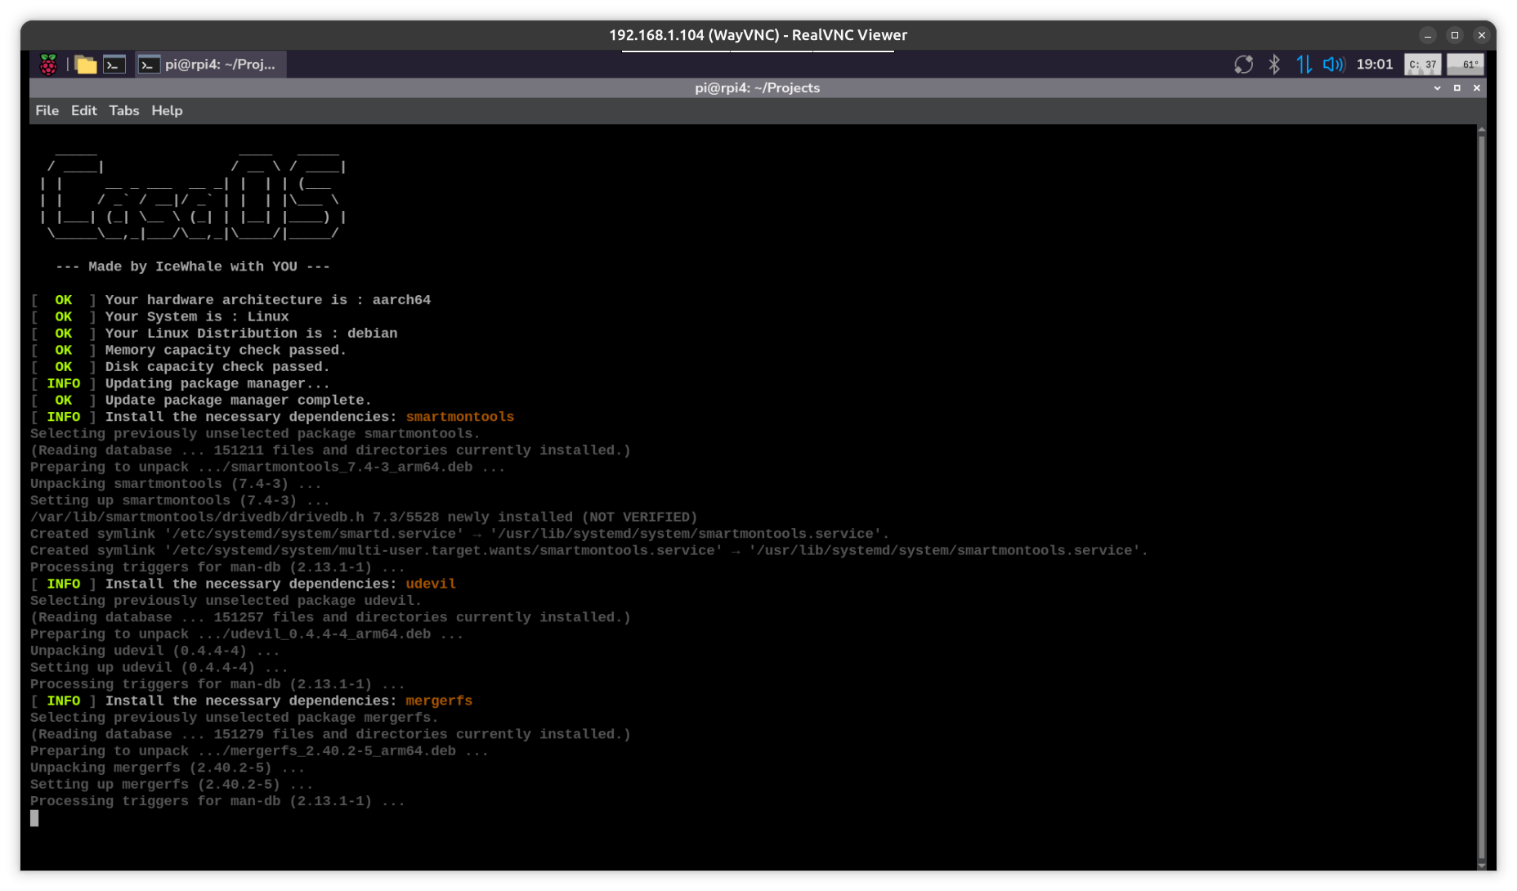Viewport: 1517px width, 891px height.
Task: Click the 61° temperature monitor
Action: coord(1466,65)
